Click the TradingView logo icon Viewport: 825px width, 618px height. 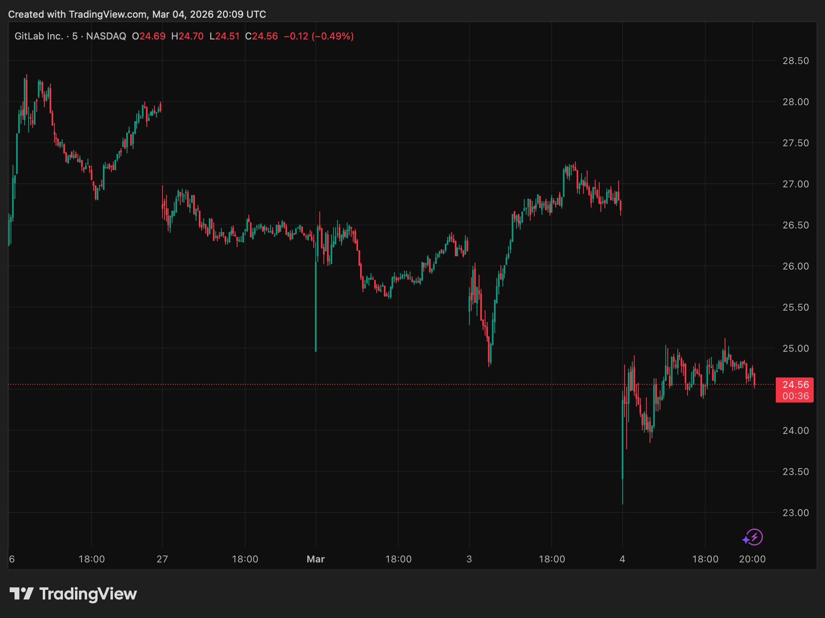[x=21, y=593]
